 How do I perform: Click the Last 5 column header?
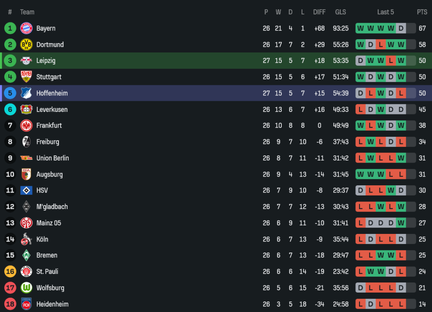[385, 12]
